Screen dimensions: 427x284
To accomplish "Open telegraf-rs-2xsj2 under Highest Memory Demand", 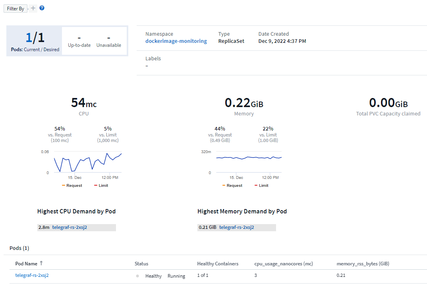I will [236, 227].
